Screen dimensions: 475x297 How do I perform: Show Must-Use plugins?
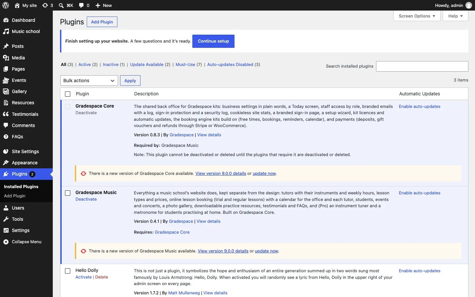pos(185,65)
